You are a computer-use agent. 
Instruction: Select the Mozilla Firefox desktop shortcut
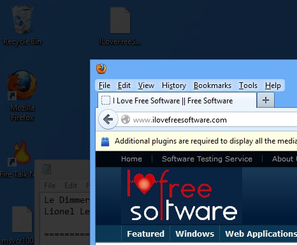click(x=22, y=96)
